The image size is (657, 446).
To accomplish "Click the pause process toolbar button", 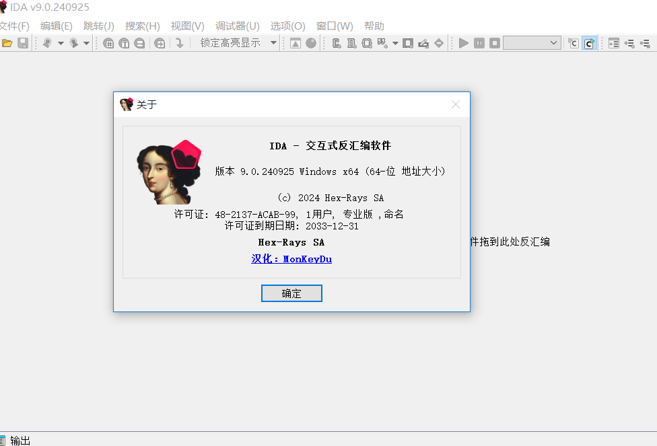I will [479, 43].
